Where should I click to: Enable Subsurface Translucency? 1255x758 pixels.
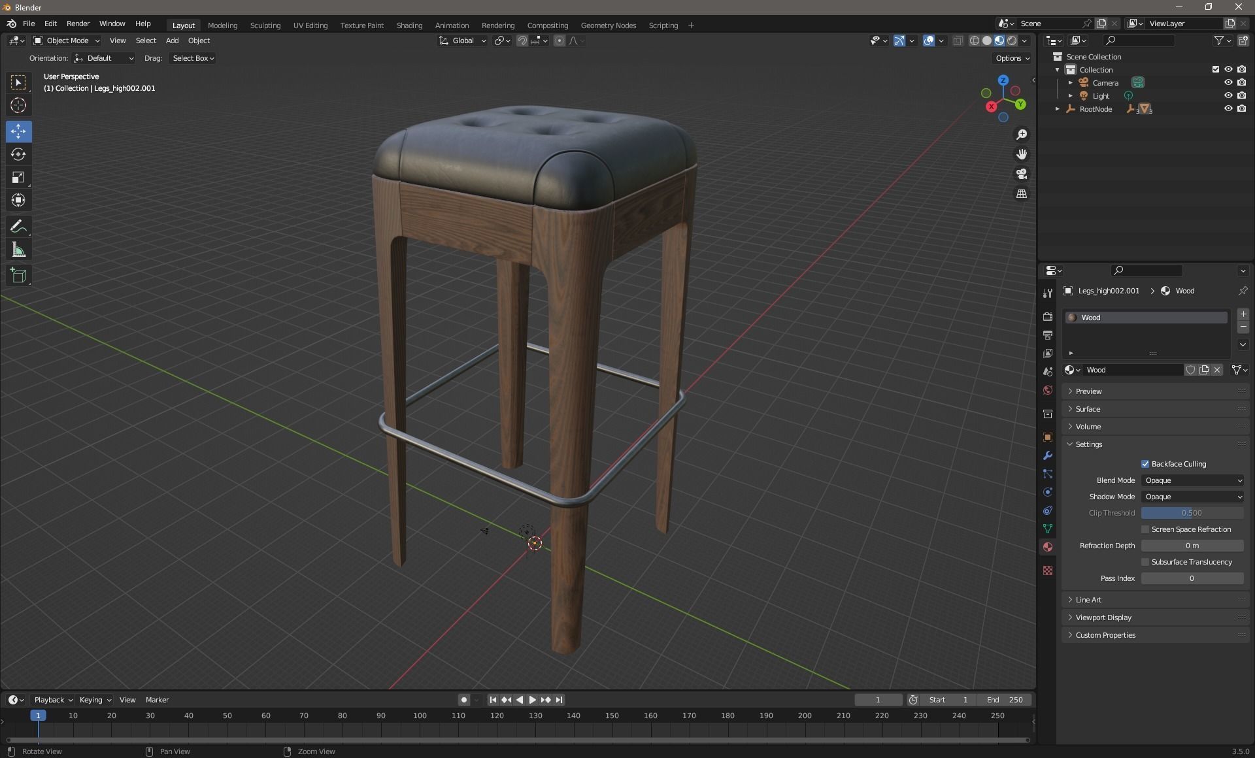point(1145,562)
